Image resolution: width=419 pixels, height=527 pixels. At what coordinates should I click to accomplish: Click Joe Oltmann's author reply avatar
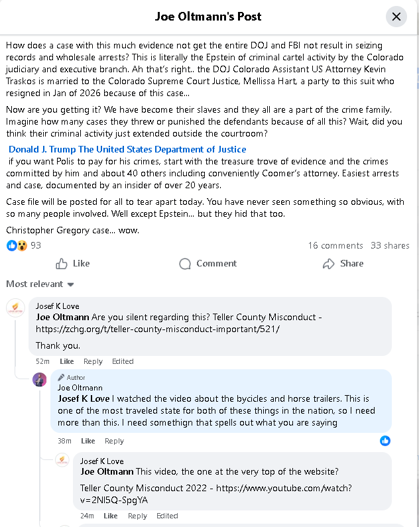pyautogui.click(x=40, y=380)
